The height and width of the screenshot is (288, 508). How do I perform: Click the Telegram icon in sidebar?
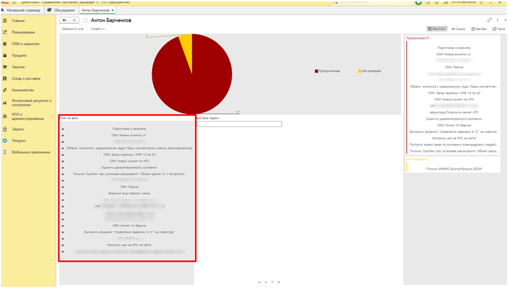(5, 141)
